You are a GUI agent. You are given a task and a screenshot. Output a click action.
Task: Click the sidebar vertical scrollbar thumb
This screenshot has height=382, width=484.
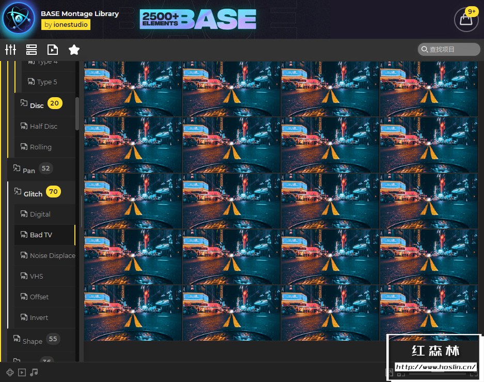click(x=77, y=114)
